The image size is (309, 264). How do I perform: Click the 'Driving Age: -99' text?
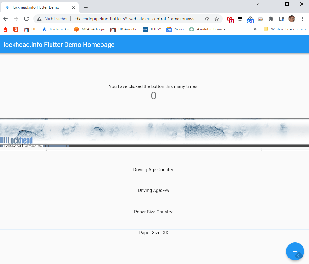click(154, 190)
